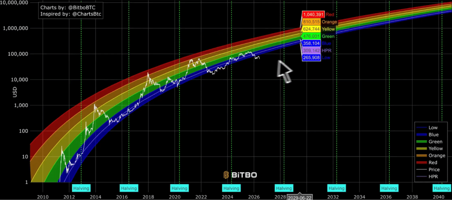Click the 2010 x-axis label

point(43,196)
